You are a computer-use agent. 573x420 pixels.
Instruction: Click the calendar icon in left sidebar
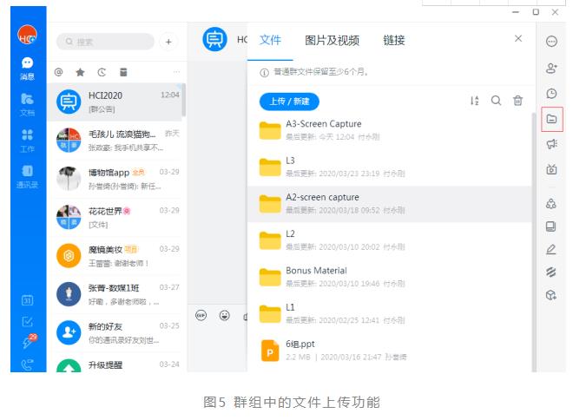coord(28,300)
